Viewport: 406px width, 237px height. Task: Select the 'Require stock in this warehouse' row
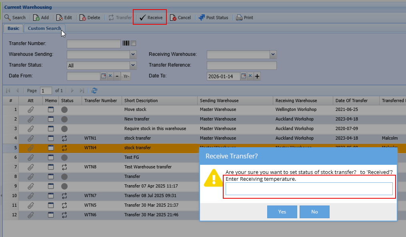pos(204,128)
